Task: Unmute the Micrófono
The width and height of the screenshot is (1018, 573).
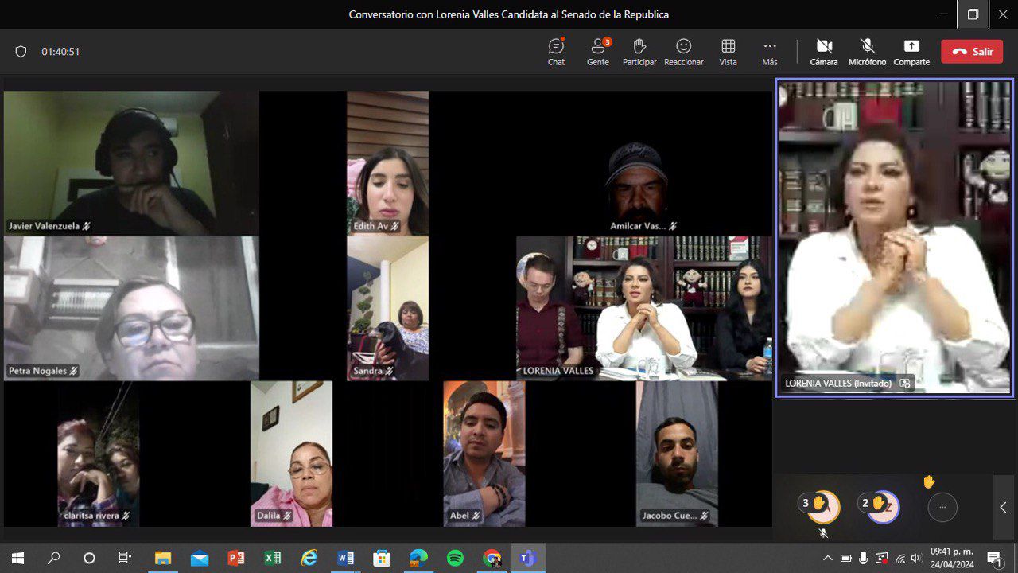Action: [x=867, y=51]
